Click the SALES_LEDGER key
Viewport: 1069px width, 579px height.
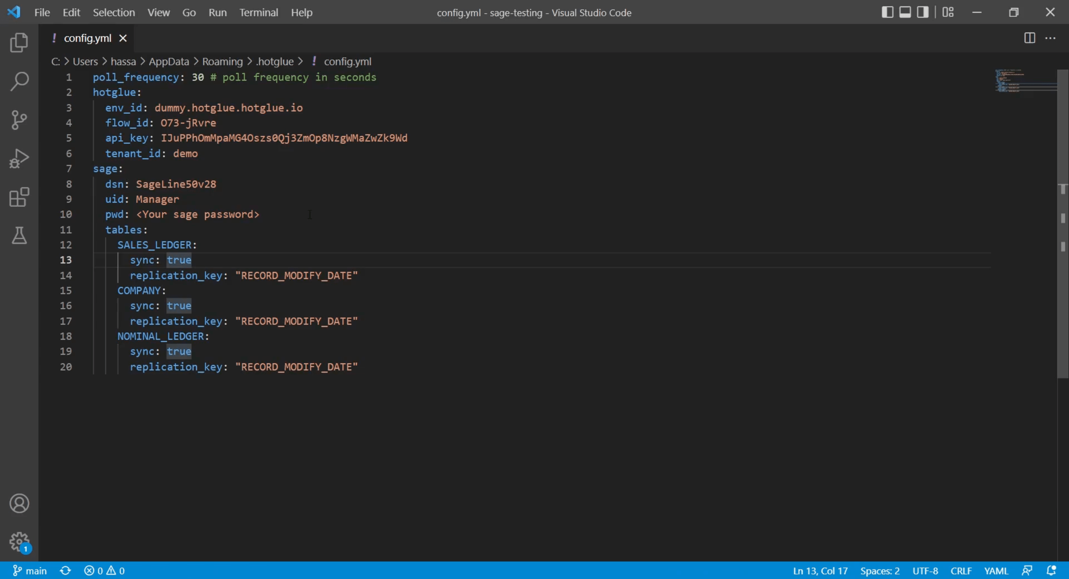coord(154,245)
